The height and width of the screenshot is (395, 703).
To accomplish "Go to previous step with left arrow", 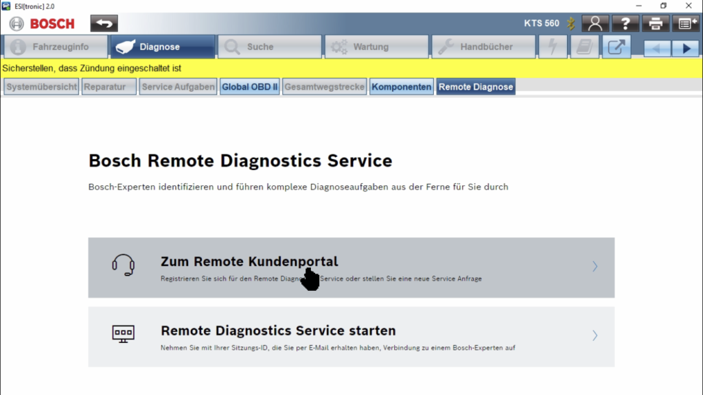I will (657, 48).
